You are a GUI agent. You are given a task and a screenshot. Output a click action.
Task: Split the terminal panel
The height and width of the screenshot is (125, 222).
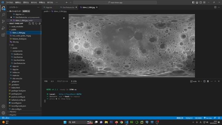click(x=204, y=81)
